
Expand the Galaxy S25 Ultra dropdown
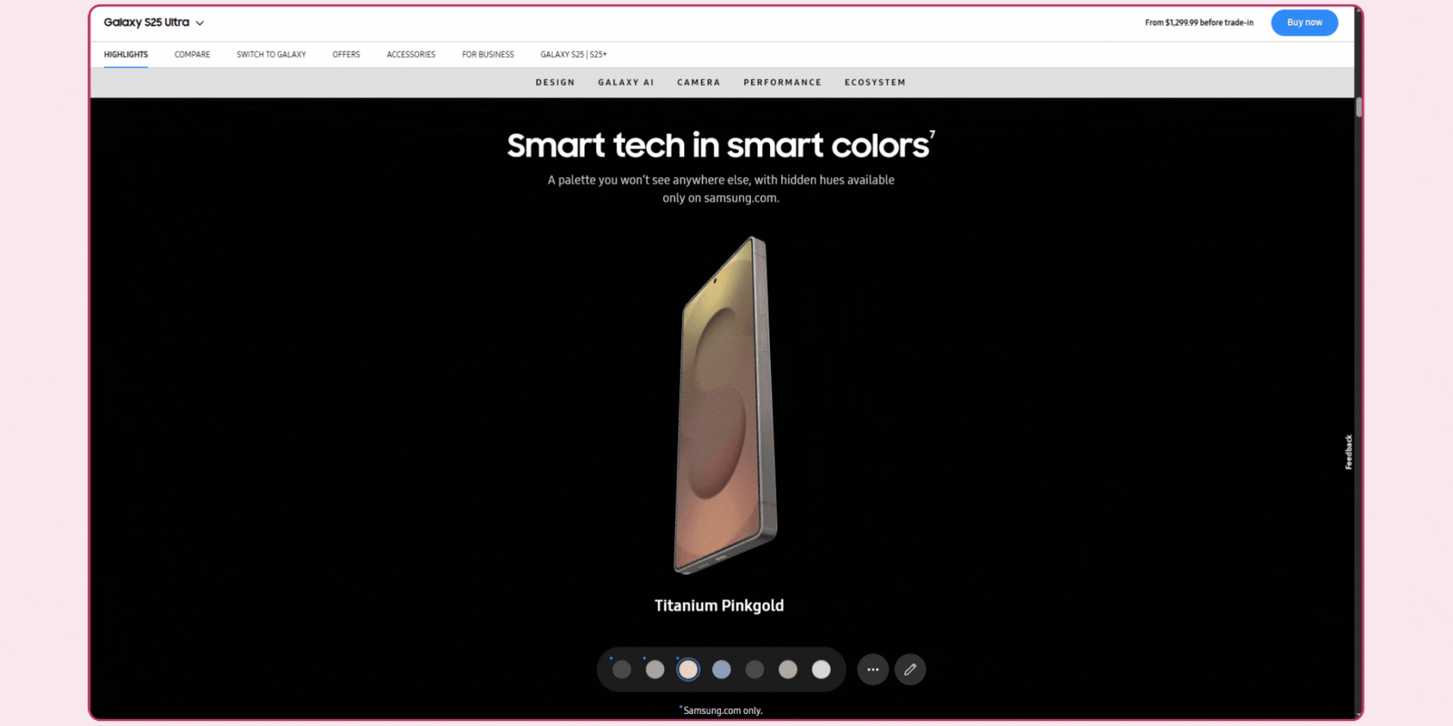click(x=153, y=23)
